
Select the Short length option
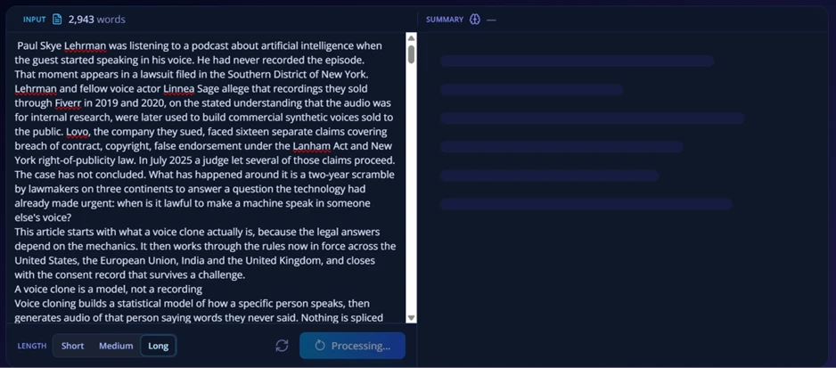[x=72, y=346]
